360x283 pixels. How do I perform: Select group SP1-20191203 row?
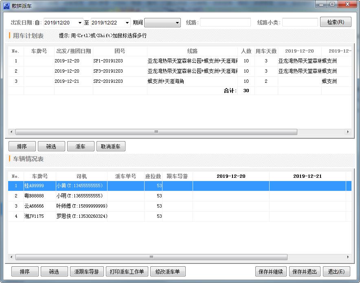coord(180,61)
